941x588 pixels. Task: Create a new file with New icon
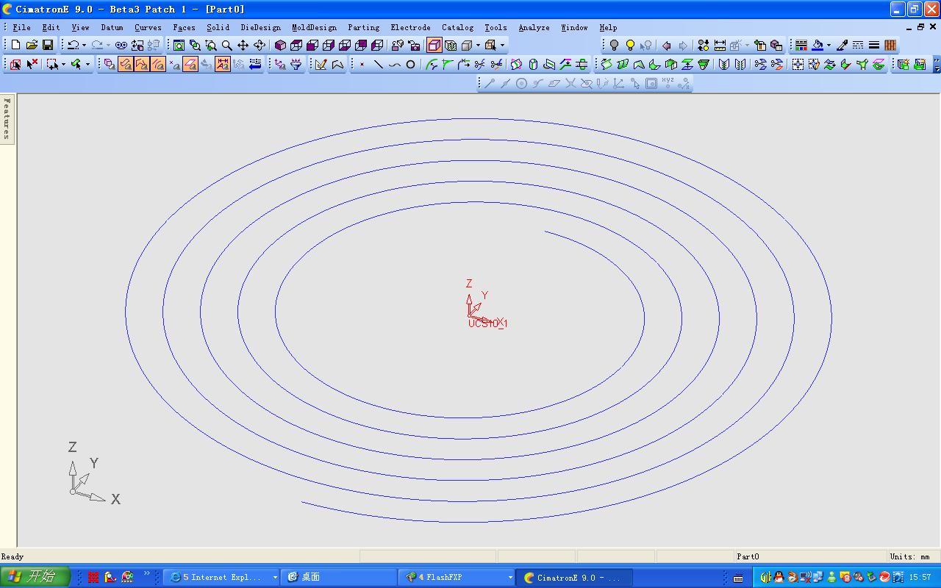(15, 46)
